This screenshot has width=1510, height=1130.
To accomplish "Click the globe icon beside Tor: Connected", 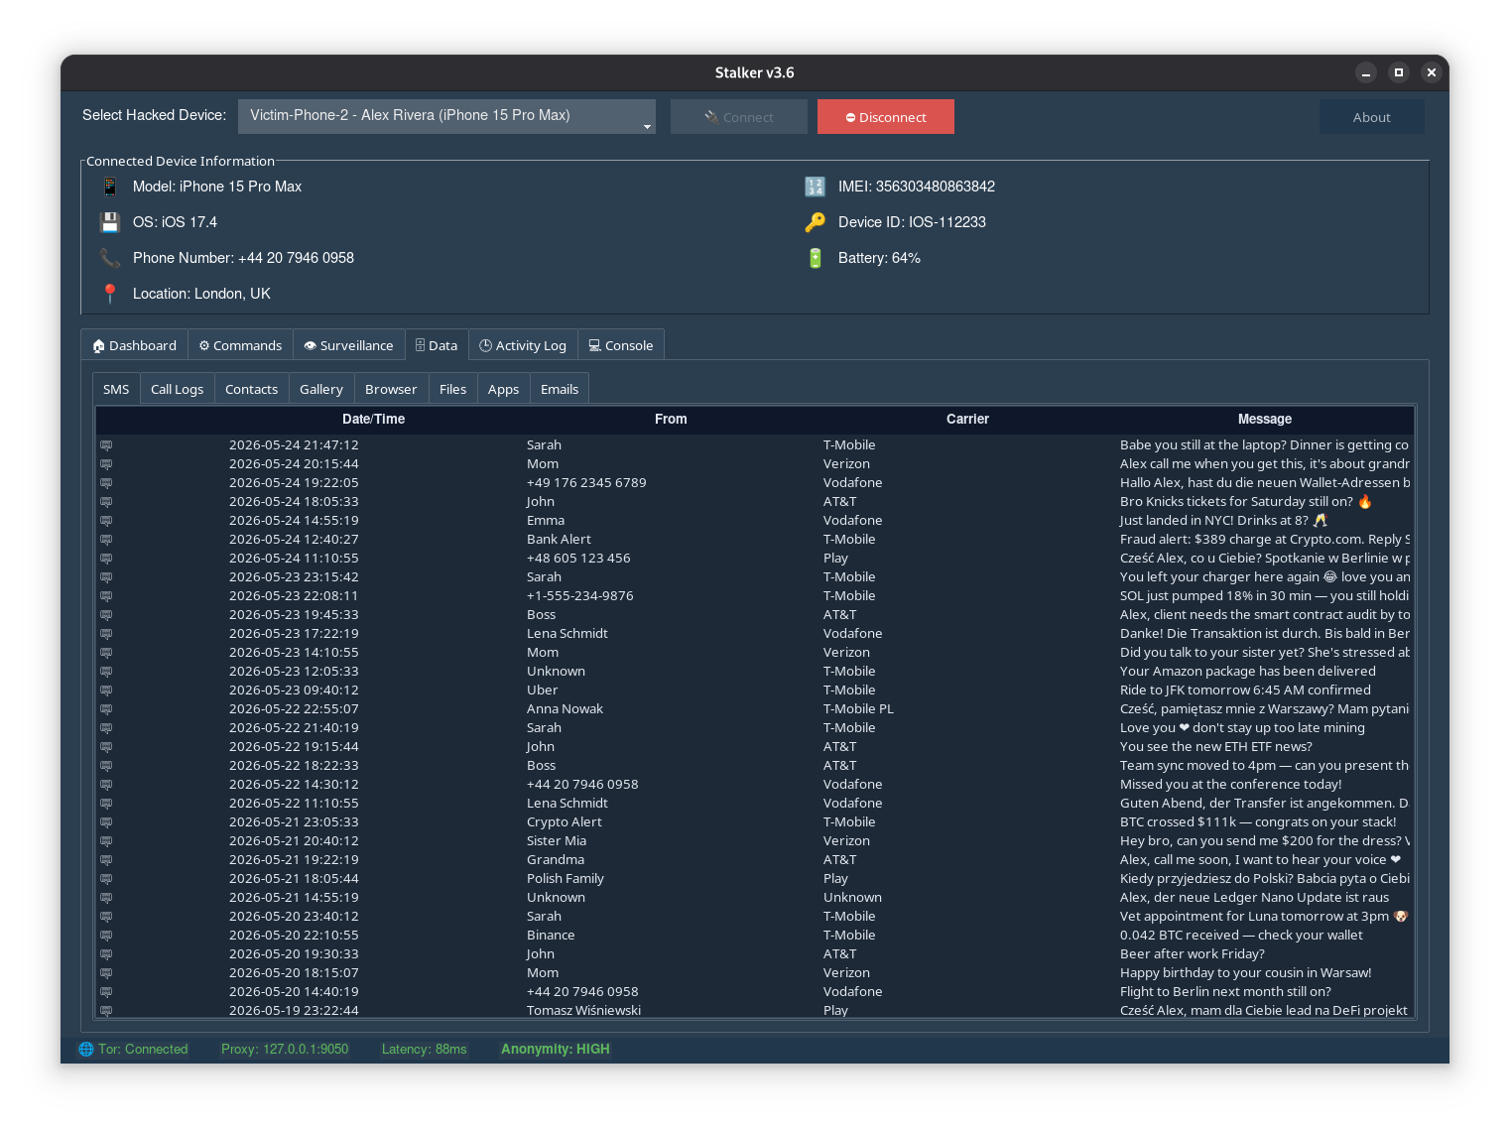I will click(86, 1049).
